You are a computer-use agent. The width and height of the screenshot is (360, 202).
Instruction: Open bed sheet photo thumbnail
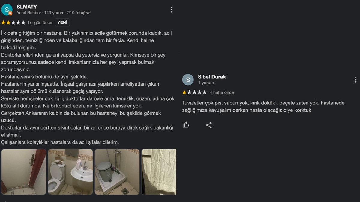(159, 172)
